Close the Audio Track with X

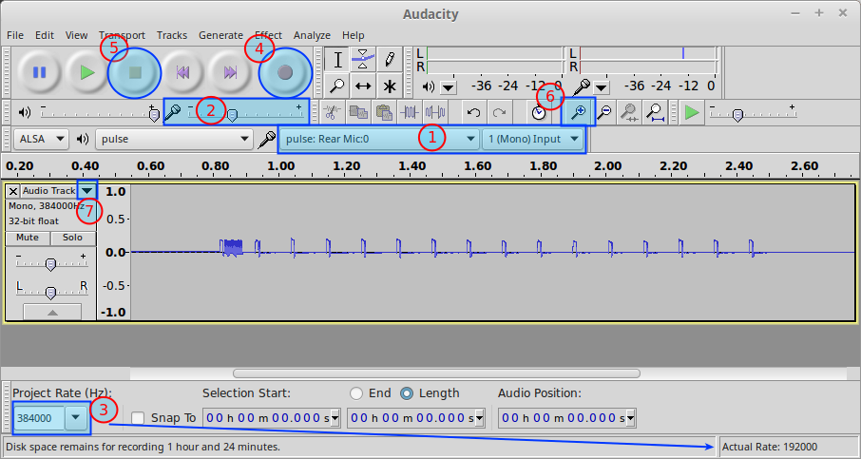[x=13, y=191]
